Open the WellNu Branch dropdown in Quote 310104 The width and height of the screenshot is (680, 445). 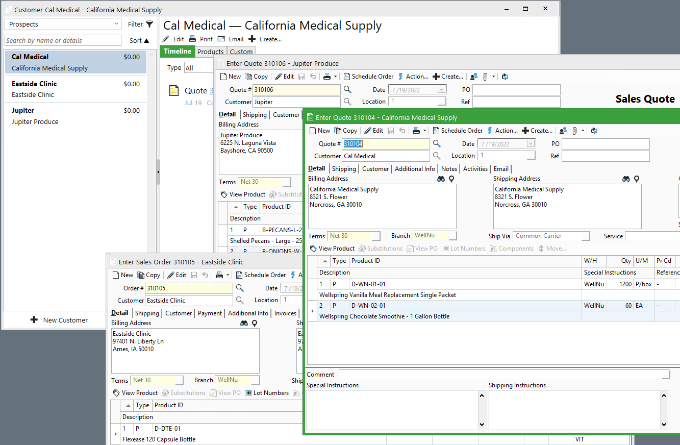click(x=453, y=236)
